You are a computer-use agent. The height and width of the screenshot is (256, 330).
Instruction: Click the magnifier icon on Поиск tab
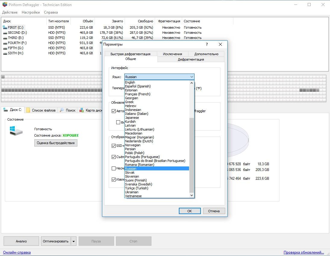pos(62,110)
